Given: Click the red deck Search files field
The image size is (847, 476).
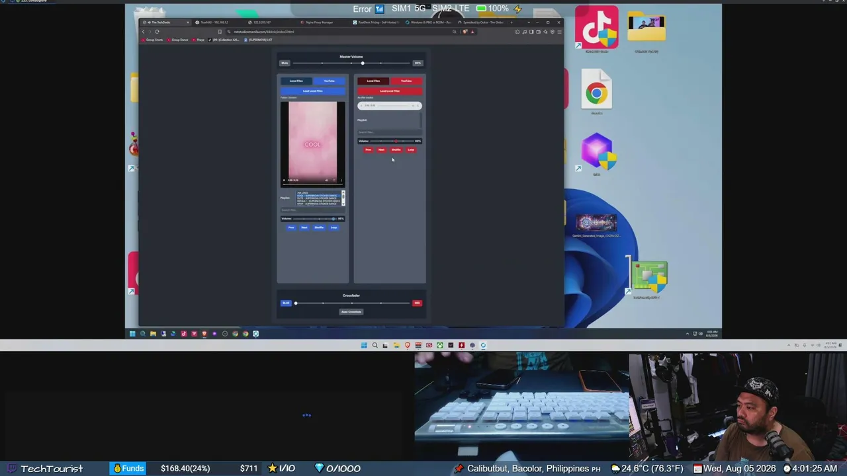Looking at the screenshot, I should pos(389,132).
